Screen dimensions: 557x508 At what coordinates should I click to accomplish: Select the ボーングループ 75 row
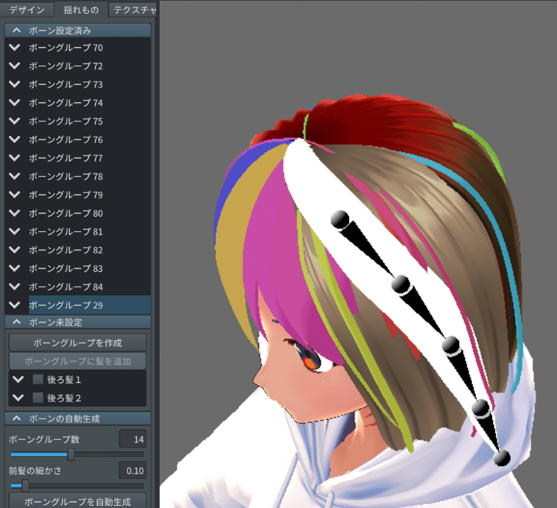[x=90, y=121]
